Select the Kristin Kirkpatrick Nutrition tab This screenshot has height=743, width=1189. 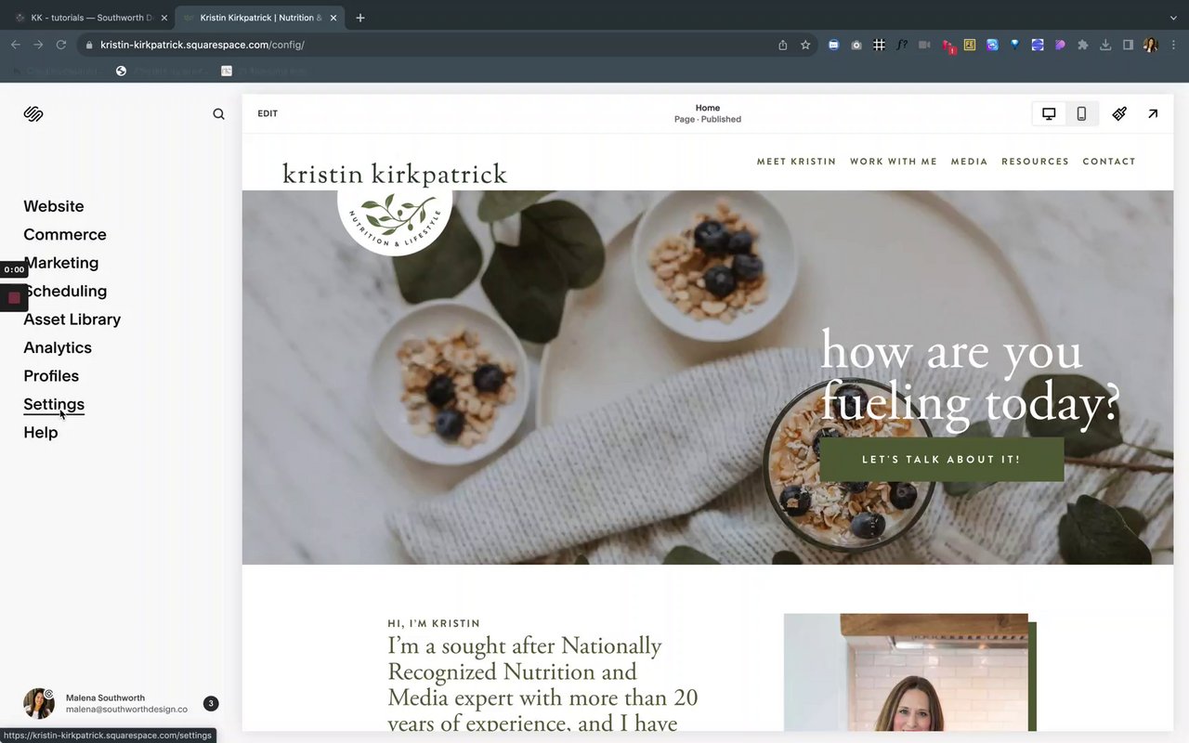(260, 18)
